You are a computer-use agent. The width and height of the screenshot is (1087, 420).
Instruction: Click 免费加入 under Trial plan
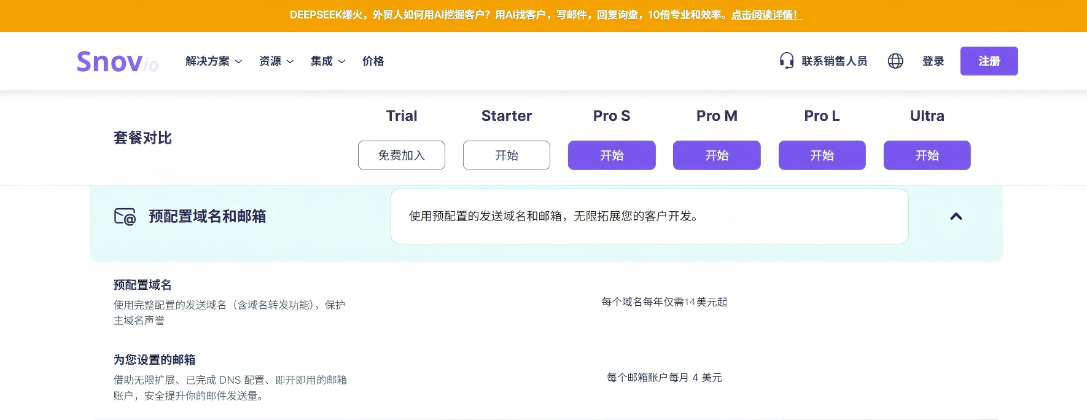402,155
